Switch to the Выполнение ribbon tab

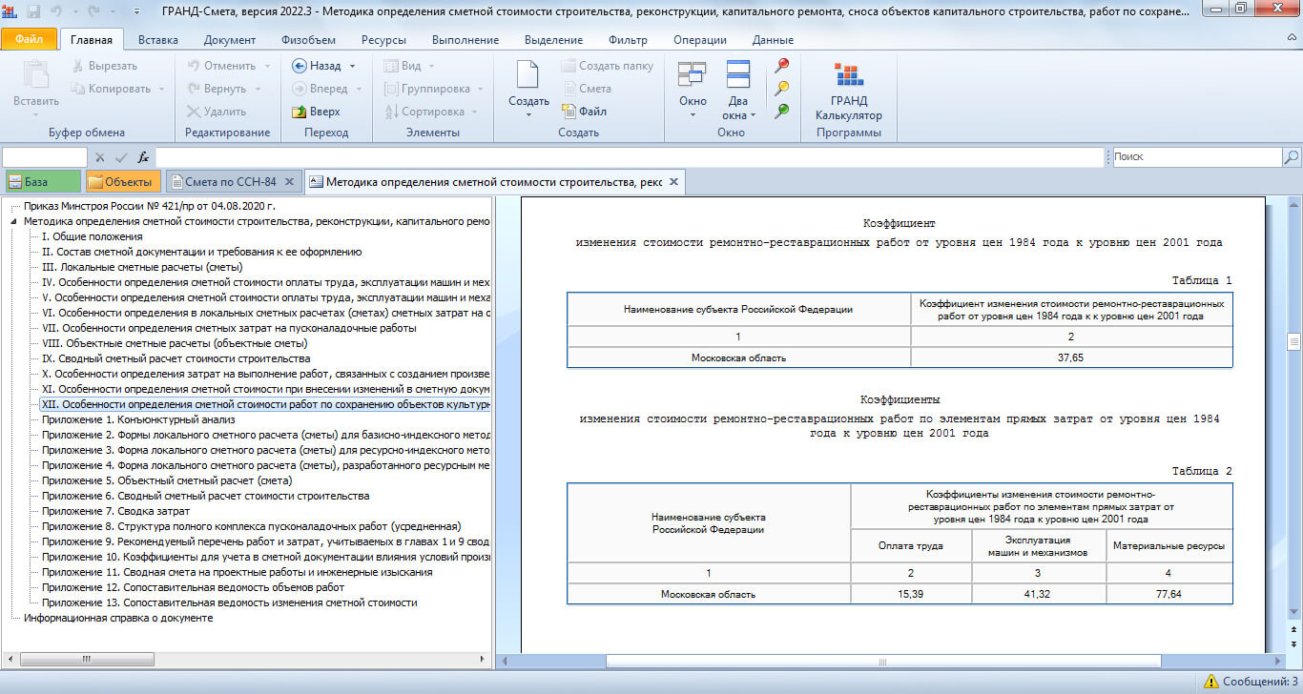[x=465, y=40]
